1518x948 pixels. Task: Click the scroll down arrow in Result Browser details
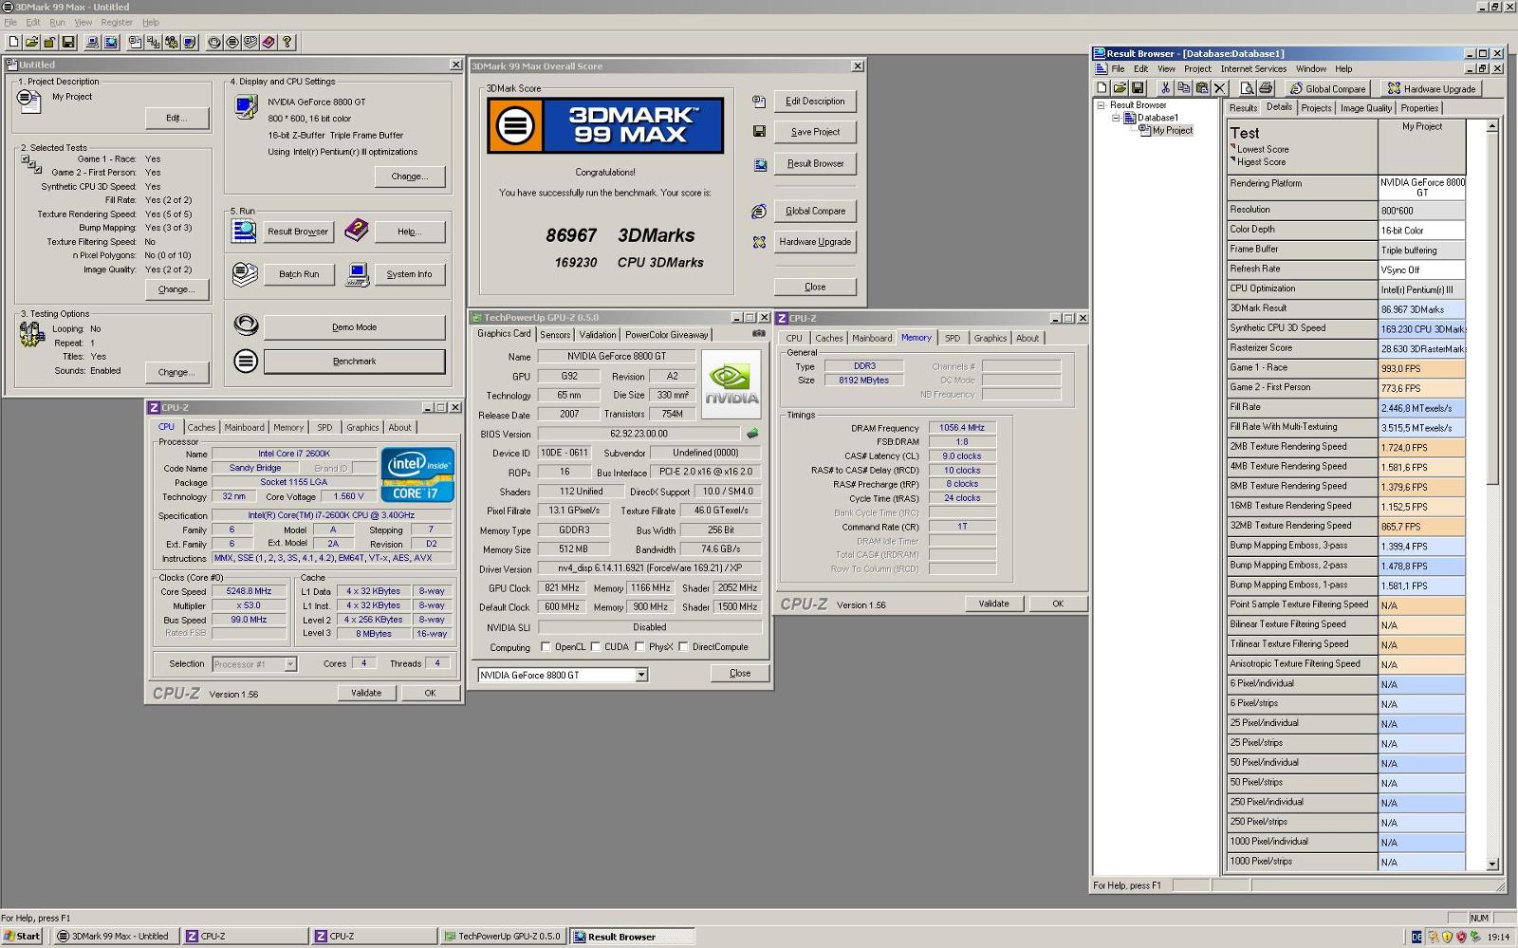pos(1492,864)
